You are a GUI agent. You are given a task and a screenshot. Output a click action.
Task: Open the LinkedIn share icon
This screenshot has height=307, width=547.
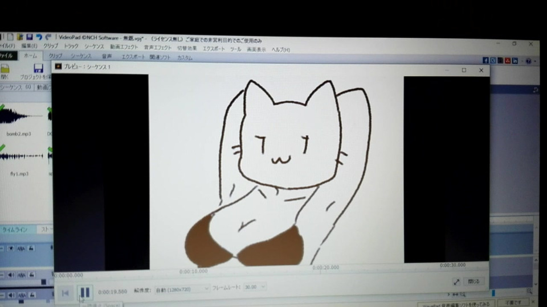click(515, 61)
